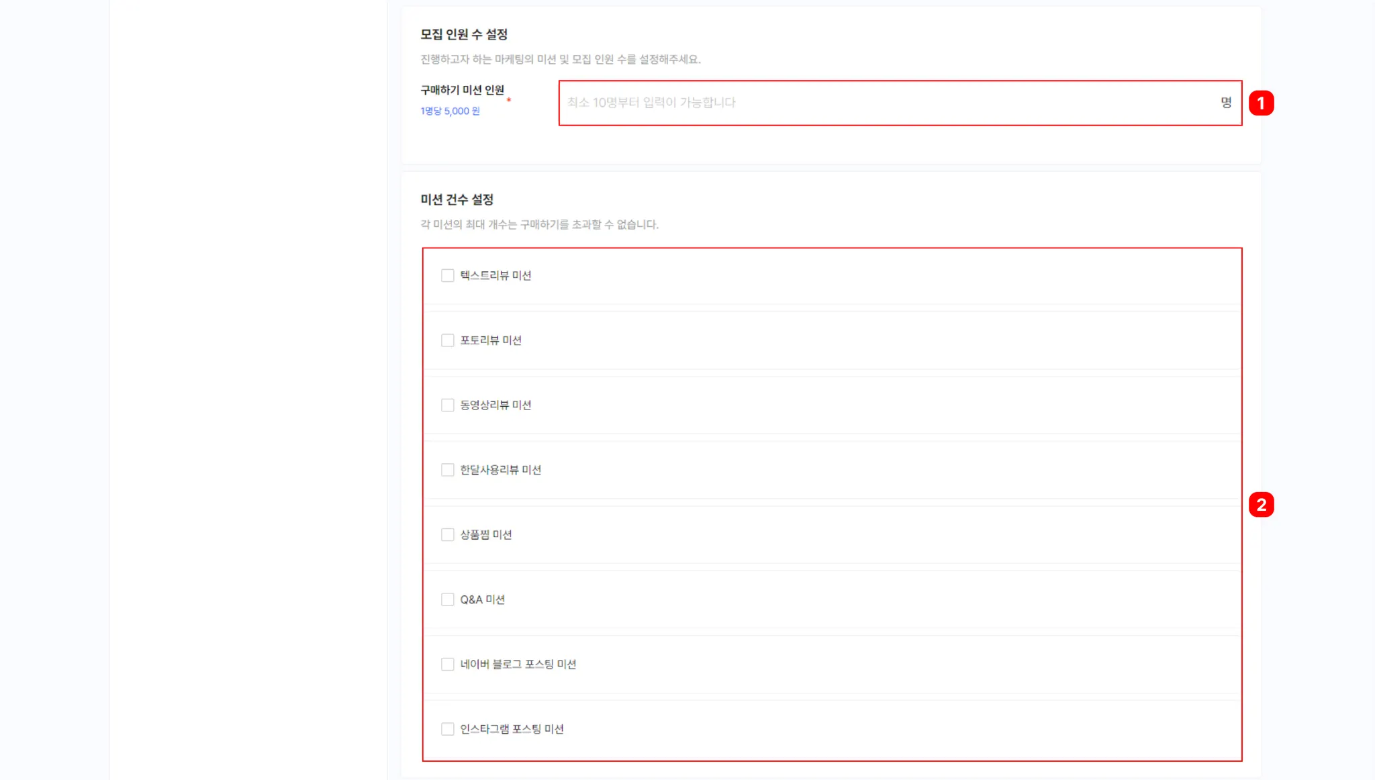Enable the 포토리뷰 미션 checkbox

coord(447,340)
